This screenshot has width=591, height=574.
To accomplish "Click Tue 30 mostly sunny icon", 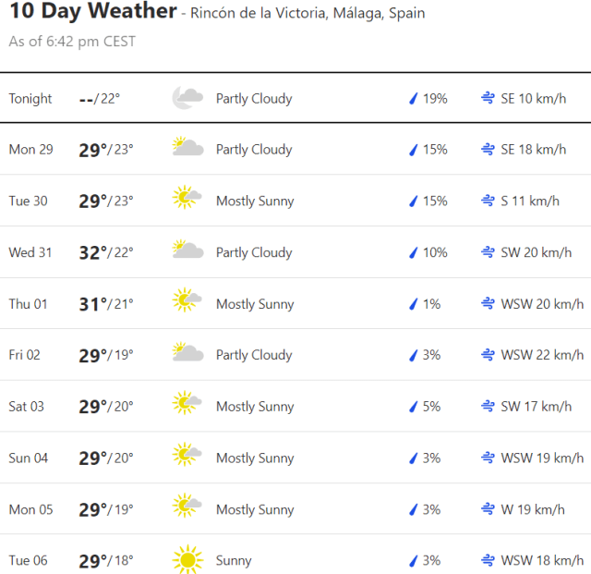I will pyautogui.click(x=187, y=201).
